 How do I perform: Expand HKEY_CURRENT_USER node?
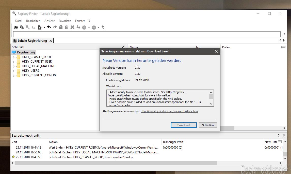point(13,62)
